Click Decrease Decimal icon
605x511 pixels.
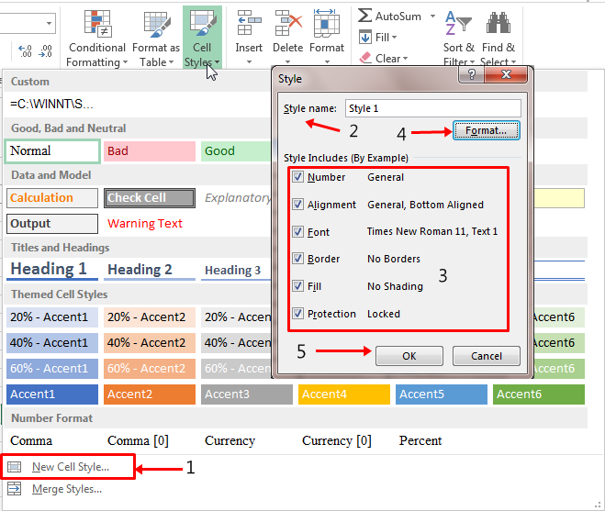click(46, 50)
